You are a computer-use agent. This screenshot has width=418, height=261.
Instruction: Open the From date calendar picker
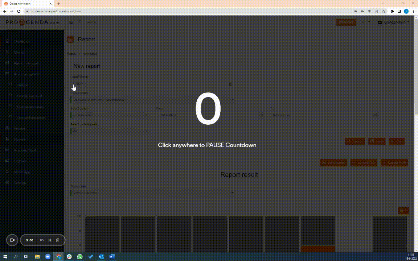coord(261,115)
